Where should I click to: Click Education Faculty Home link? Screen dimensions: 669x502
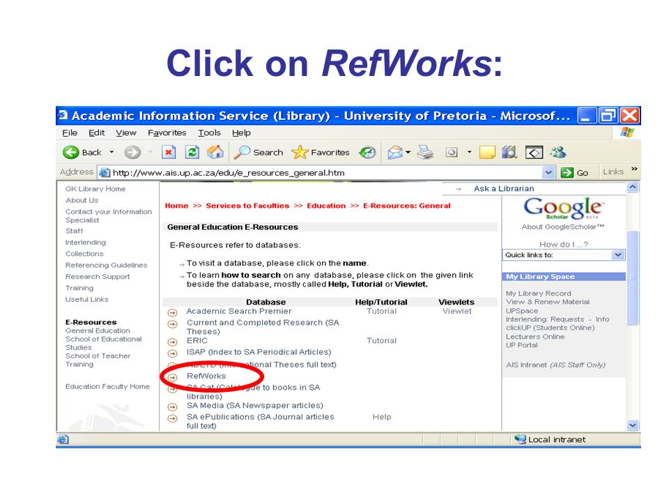[x=107, y=386]
